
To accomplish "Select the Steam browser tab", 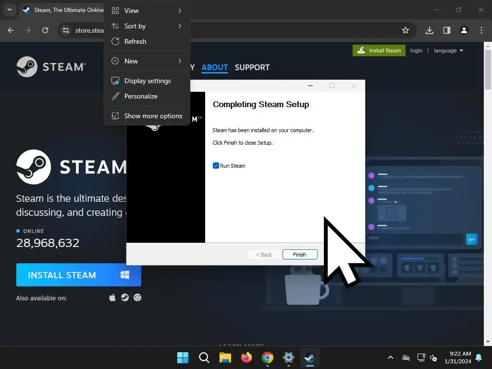I will pos(63,10).
